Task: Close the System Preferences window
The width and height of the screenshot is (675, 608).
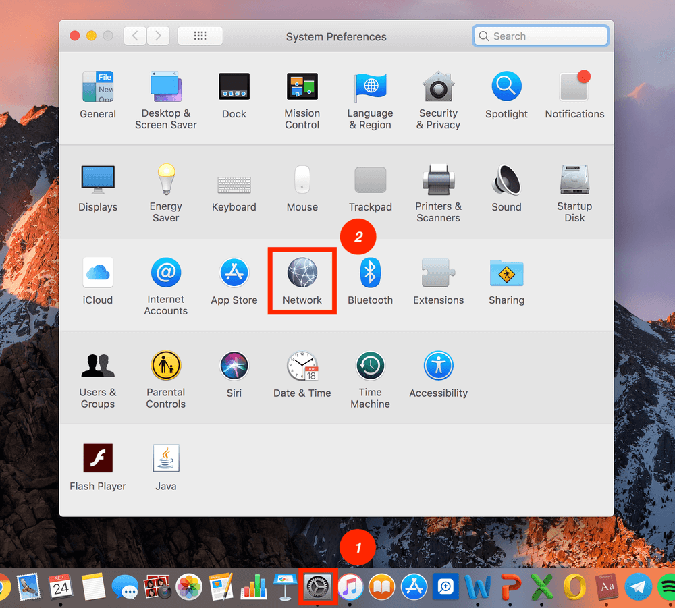Action: click(75, 36)
